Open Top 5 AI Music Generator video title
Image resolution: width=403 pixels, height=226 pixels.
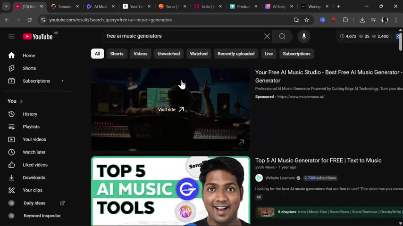(318, 161)
